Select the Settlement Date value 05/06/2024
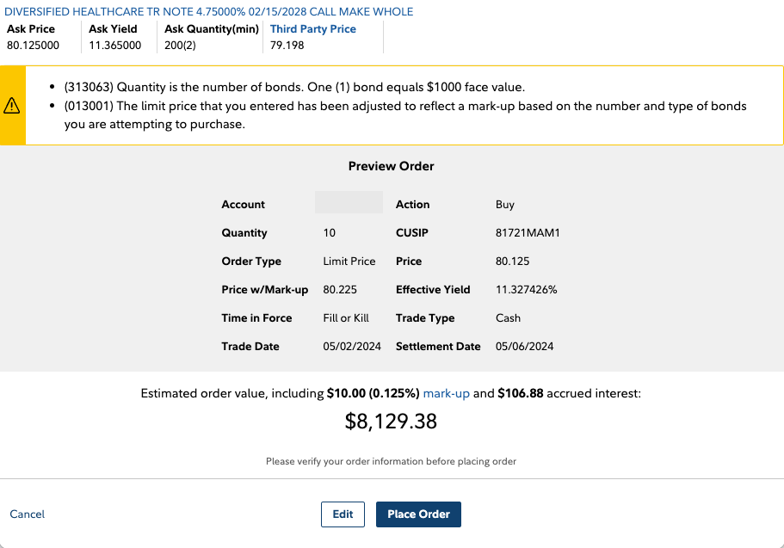 point(524,346)
